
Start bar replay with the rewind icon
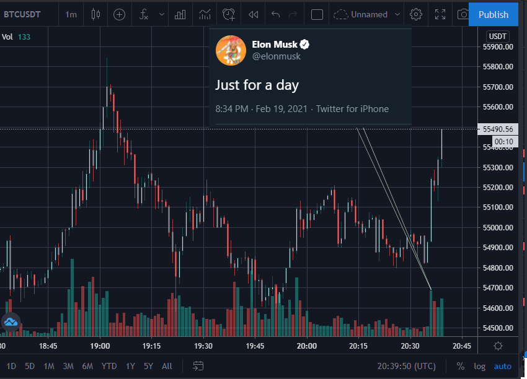253,14
